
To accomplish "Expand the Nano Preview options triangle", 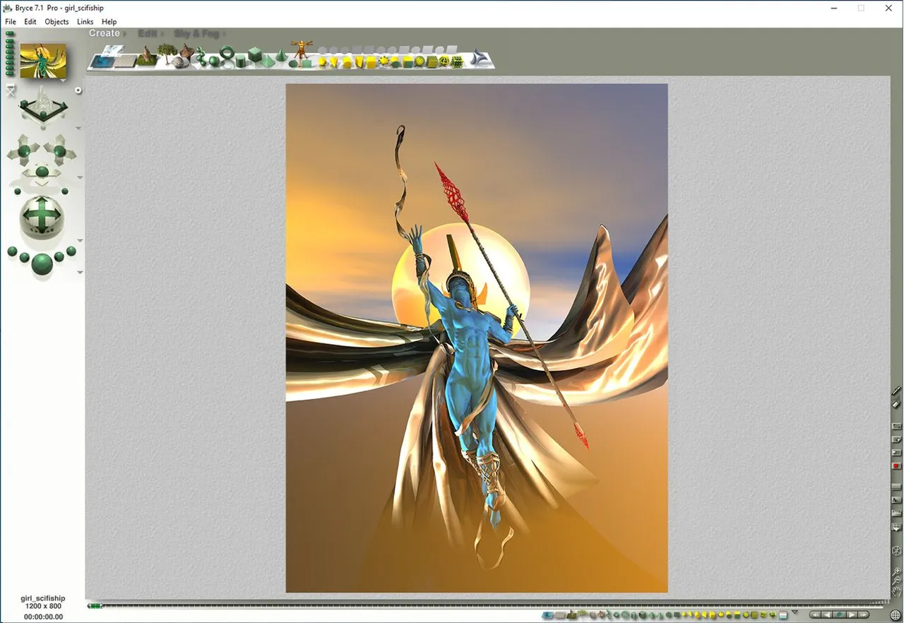I will pos(63,81).
